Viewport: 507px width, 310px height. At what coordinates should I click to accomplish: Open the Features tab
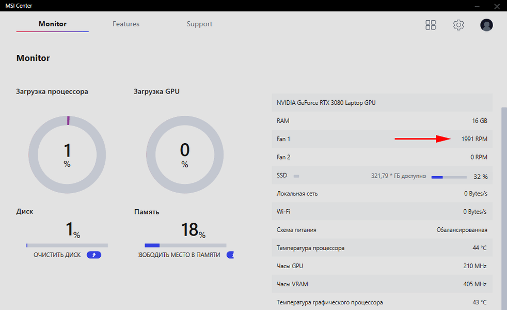[x=126, y=24]
